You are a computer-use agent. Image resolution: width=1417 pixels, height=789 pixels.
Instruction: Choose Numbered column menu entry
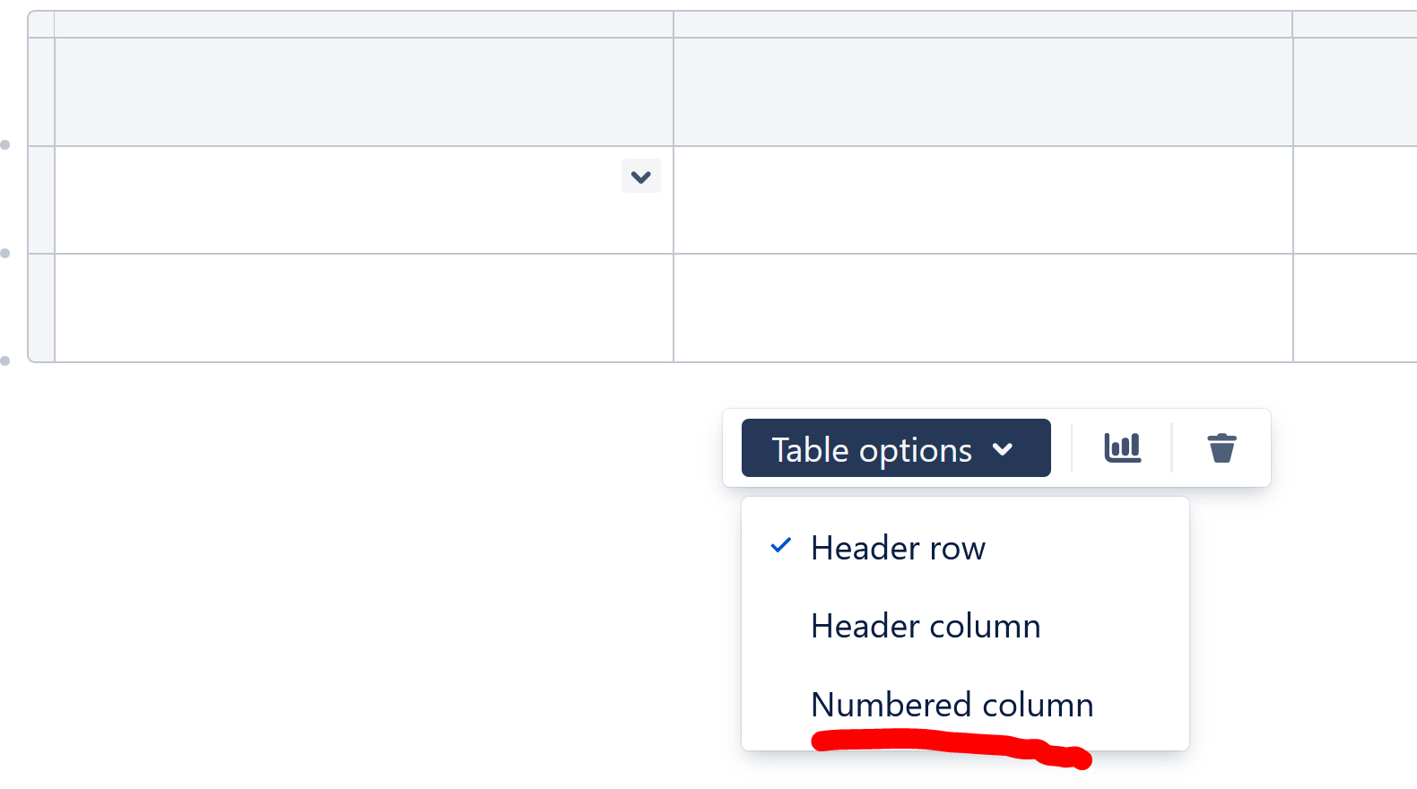(952, 706)
